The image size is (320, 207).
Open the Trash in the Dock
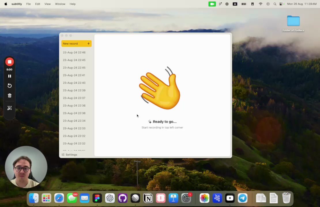[x=286, y=198]
